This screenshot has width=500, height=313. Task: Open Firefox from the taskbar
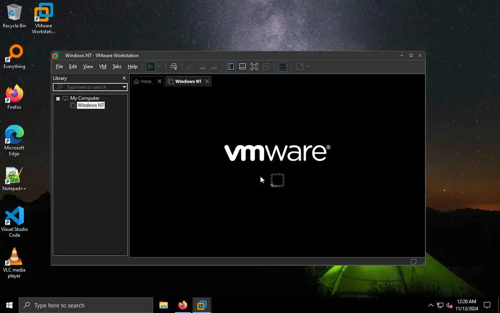tap(183, 305)
